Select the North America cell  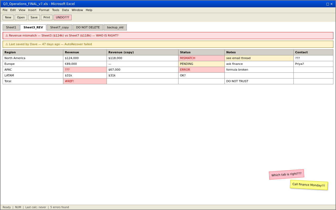33,58
